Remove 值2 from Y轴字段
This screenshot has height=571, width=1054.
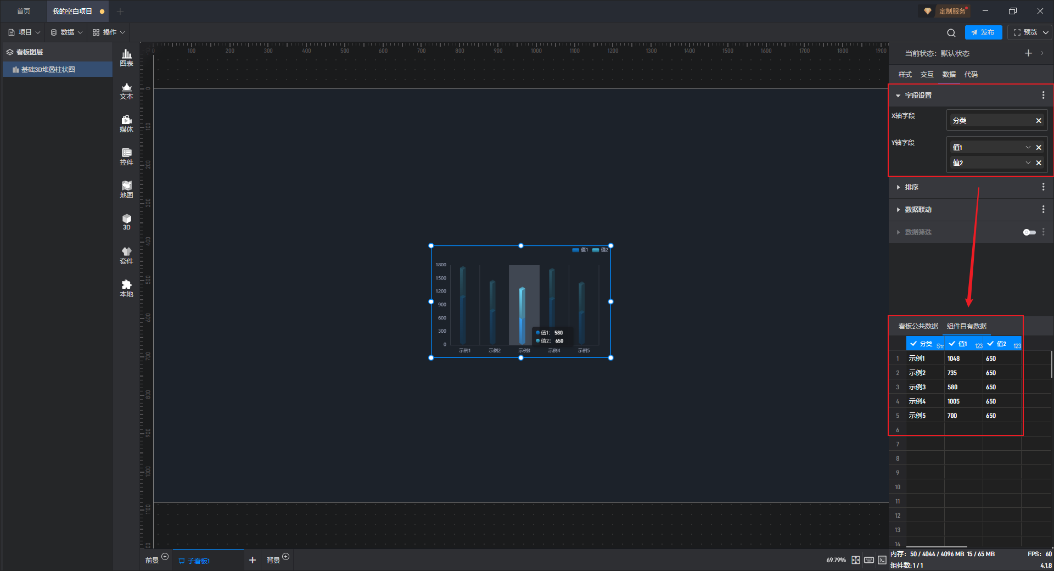pos(1039,163)
